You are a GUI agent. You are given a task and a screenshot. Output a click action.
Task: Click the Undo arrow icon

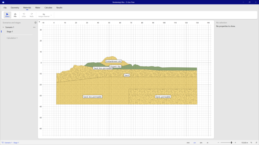coord(24,14)
